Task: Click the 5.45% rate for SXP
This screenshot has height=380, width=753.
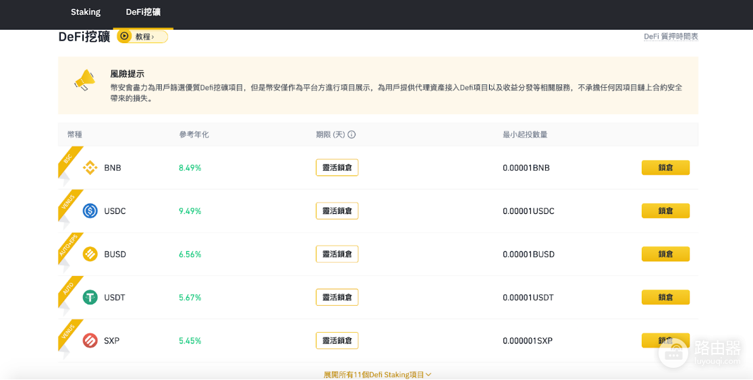Action: 190,341
